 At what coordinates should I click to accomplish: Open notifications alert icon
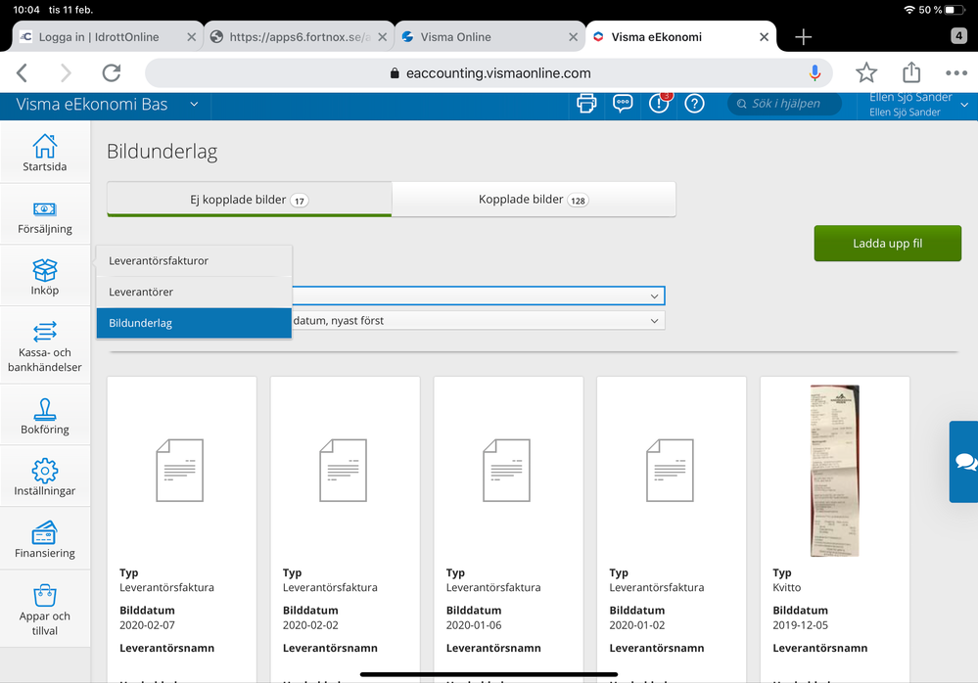659,104
